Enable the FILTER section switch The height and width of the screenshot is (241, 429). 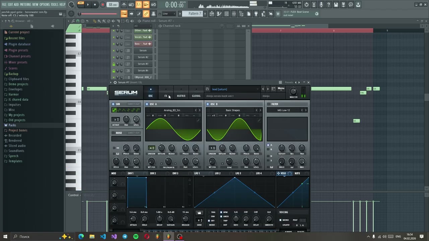(x=268, y=104)
